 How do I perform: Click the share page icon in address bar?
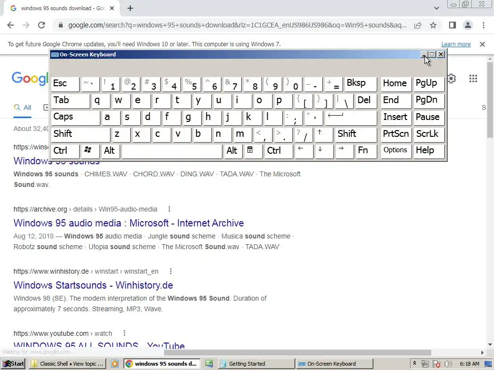418,25
